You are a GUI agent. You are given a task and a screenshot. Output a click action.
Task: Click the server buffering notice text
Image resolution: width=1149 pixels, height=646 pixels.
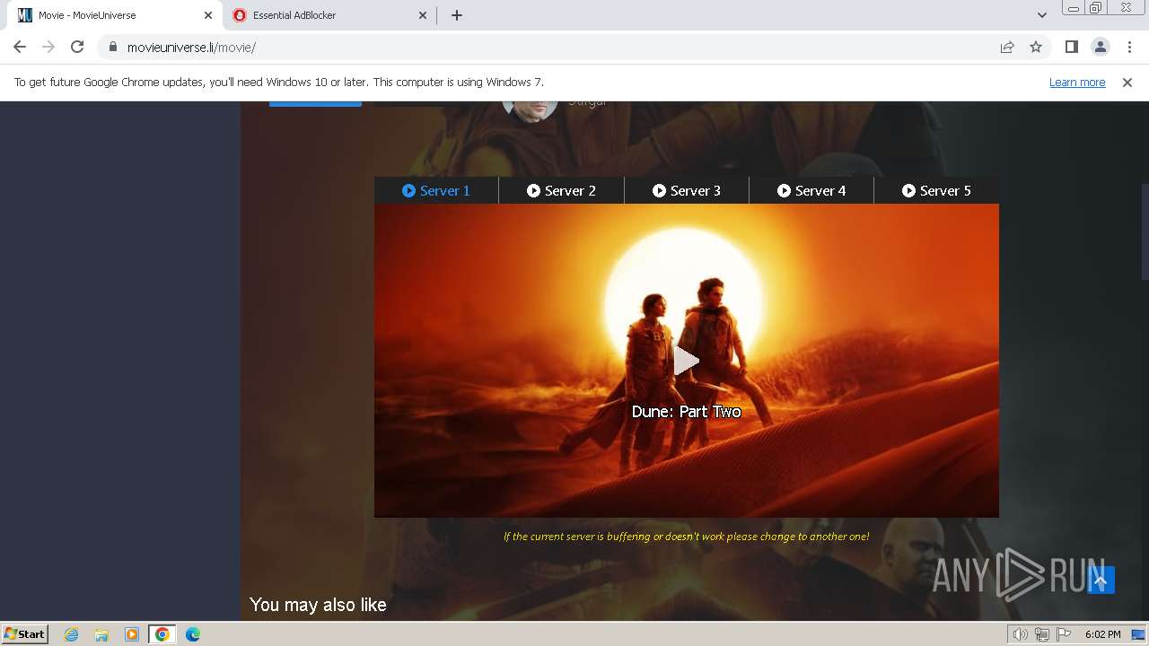[x=686, y=537]
